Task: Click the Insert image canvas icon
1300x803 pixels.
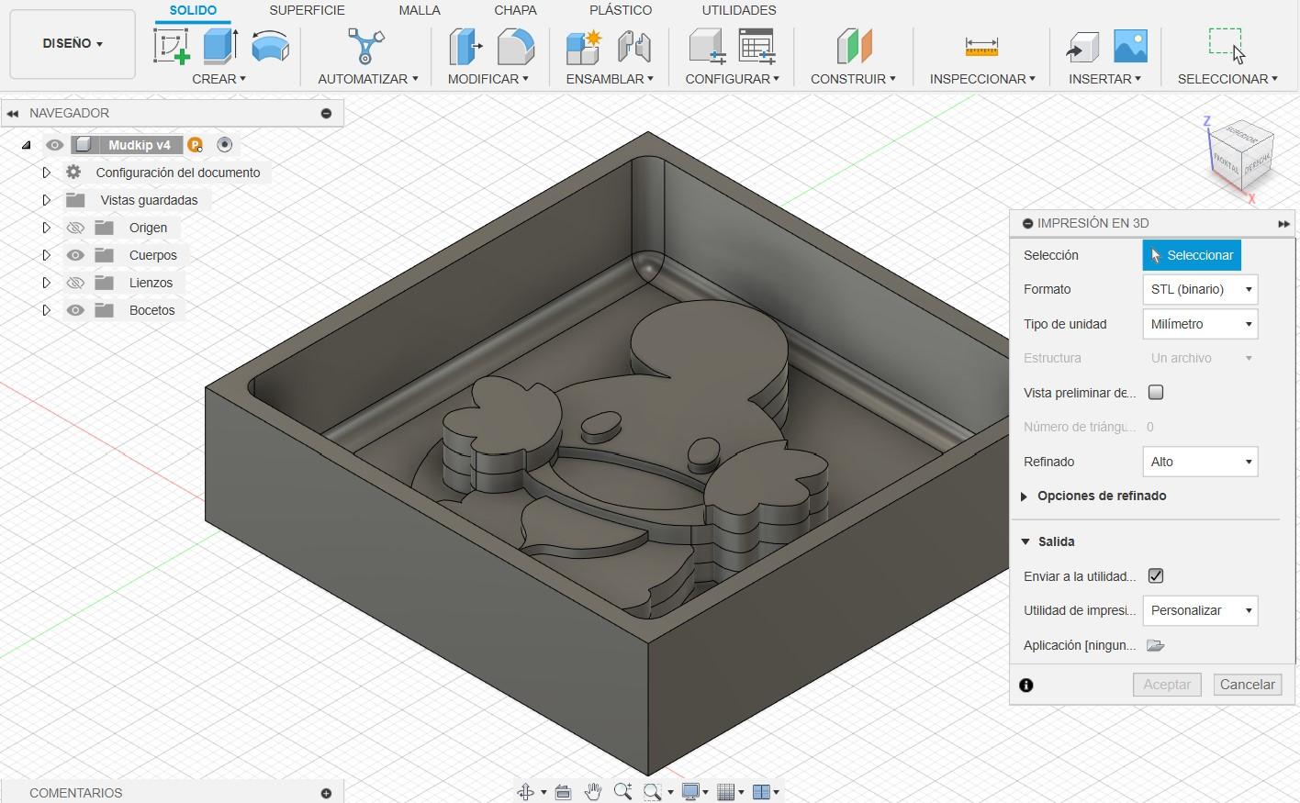Action: tap(1130, 46)
